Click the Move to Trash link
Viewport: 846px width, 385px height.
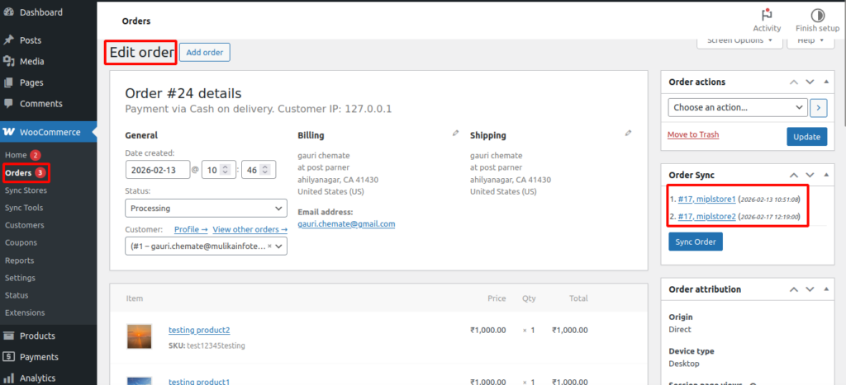point(692,134)
